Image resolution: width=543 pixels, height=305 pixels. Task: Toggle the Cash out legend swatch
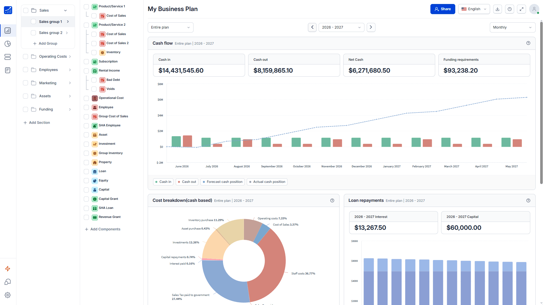187,182
